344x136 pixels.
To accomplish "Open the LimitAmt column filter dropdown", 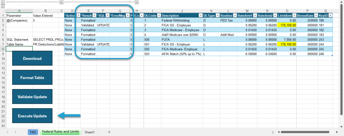I will pos(294,15).
